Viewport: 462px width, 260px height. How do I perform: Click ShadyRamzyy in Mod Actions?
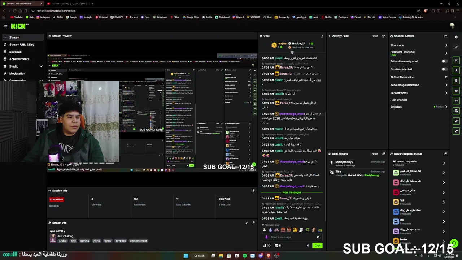tap(344, 162)
